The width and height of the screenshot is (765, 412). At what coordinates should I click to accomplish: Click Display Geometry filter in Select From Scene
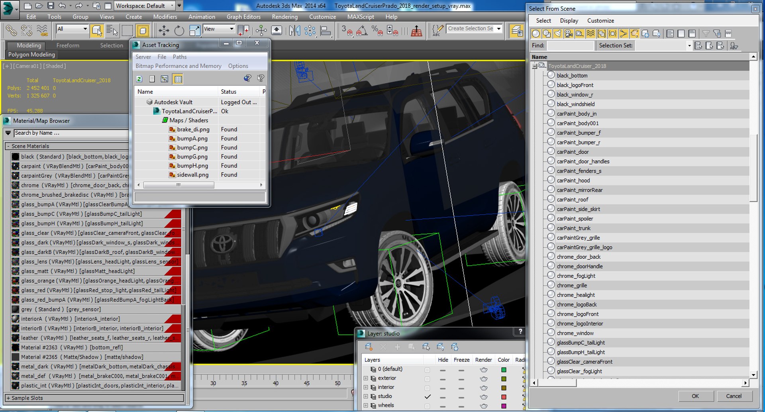(535, 34)
